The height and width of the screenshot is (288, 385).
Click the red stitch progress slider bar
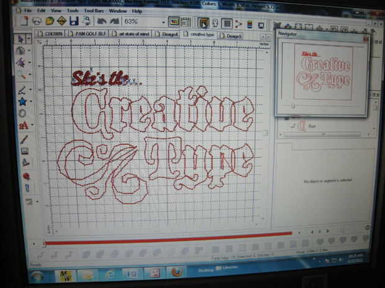(168, 238)
